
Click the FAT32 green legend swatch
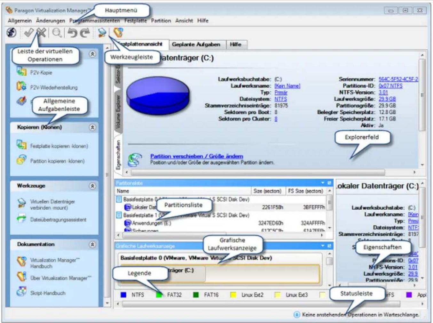click(x=159, y=295)
